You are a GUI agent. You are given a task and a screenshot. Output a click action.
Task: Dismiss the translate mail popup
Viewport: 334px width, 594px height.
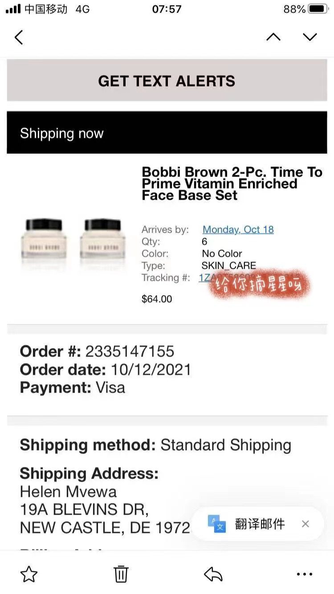coord(305,524)
